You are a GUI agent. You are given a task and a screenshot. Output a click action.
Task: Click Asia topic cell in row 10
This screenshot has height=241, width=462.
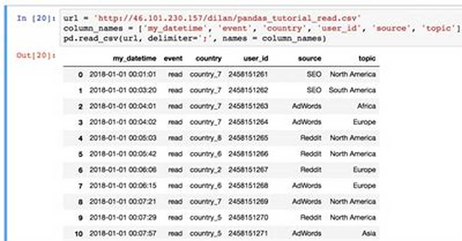369,233
